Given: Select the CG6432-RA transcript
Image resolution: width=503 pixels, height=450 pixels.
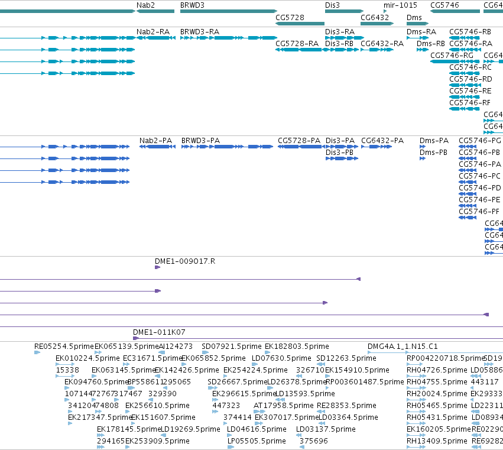Looking at the screenshot, I should pyautogui.click(x=377, y=50).
